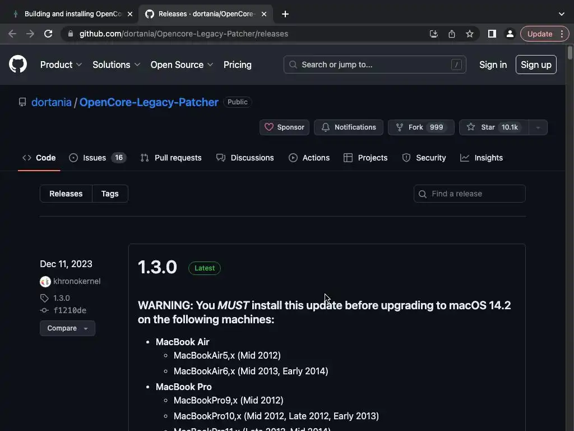
Task: Click the khronokernel avatar image
Action: coord(45,282)
